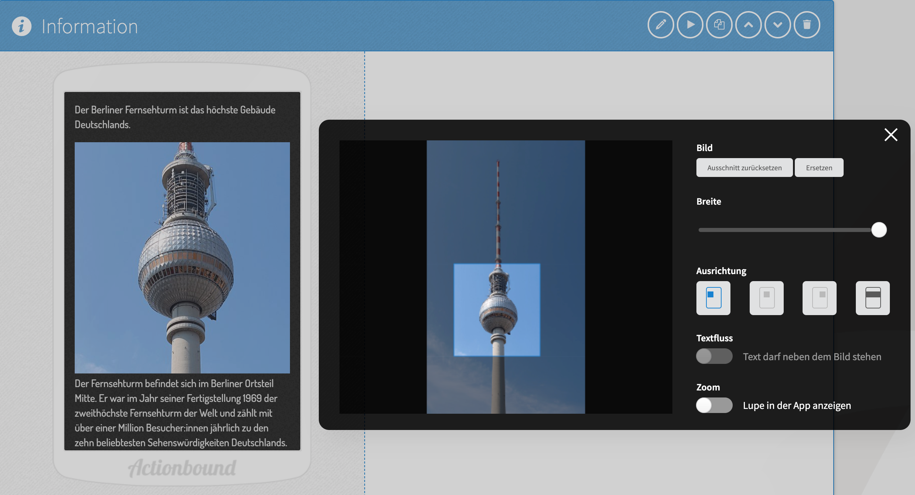Click the 'Text darf neben dem Bild stehen' label
The image size is (915, 495).
[x=812, y=356]
